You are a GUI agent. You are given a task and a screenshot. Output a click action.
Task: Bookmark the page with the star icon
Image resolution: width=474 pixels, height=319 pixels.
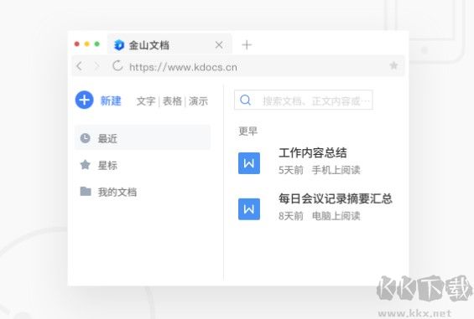click(393, 65)
